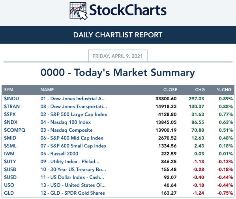
Task: Open 13 - USO United States Oil entry
Action: [x=73, y=185]
